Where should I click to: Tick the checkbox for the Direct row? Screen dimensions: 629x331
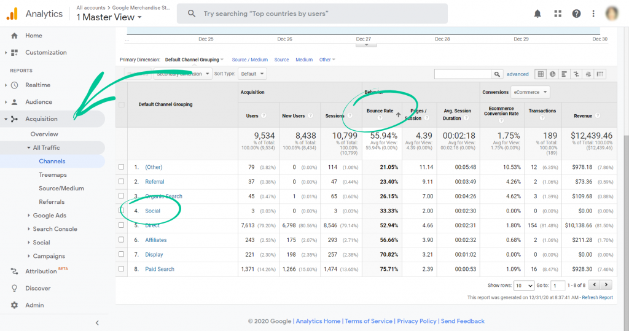tap(121, 225)
